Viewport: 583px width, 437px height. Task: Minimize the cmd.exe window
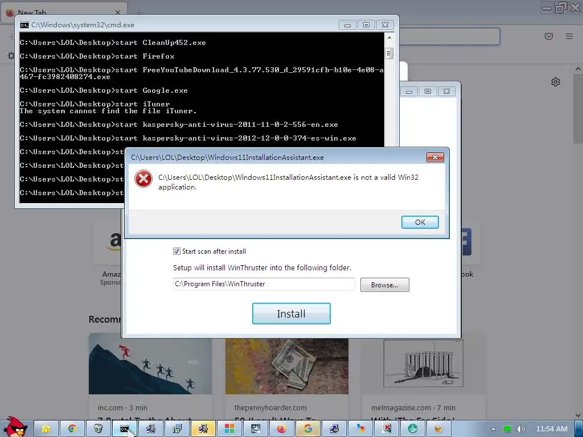[347, 25]
